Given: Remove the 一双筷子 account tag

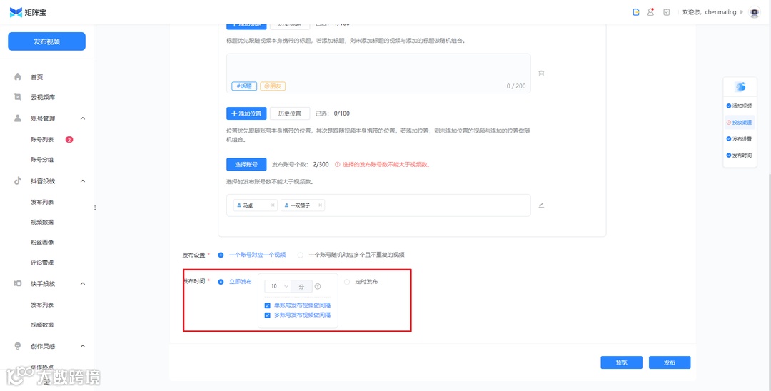Looking at the screenshot, I should (x=320, y=205).
